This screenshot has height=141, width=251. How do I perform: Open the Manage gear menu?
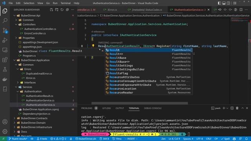pos(5,132)
